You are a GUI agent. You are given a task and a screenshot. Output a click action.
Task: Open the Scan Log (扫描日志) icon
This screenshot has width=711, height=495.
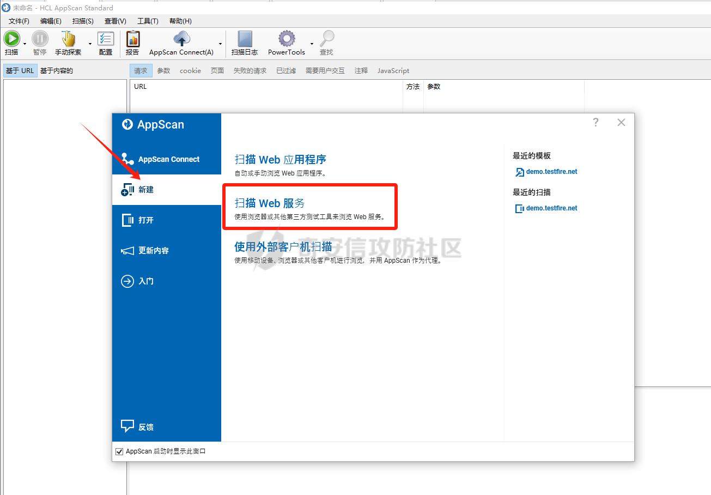click(x=245, y=39)
